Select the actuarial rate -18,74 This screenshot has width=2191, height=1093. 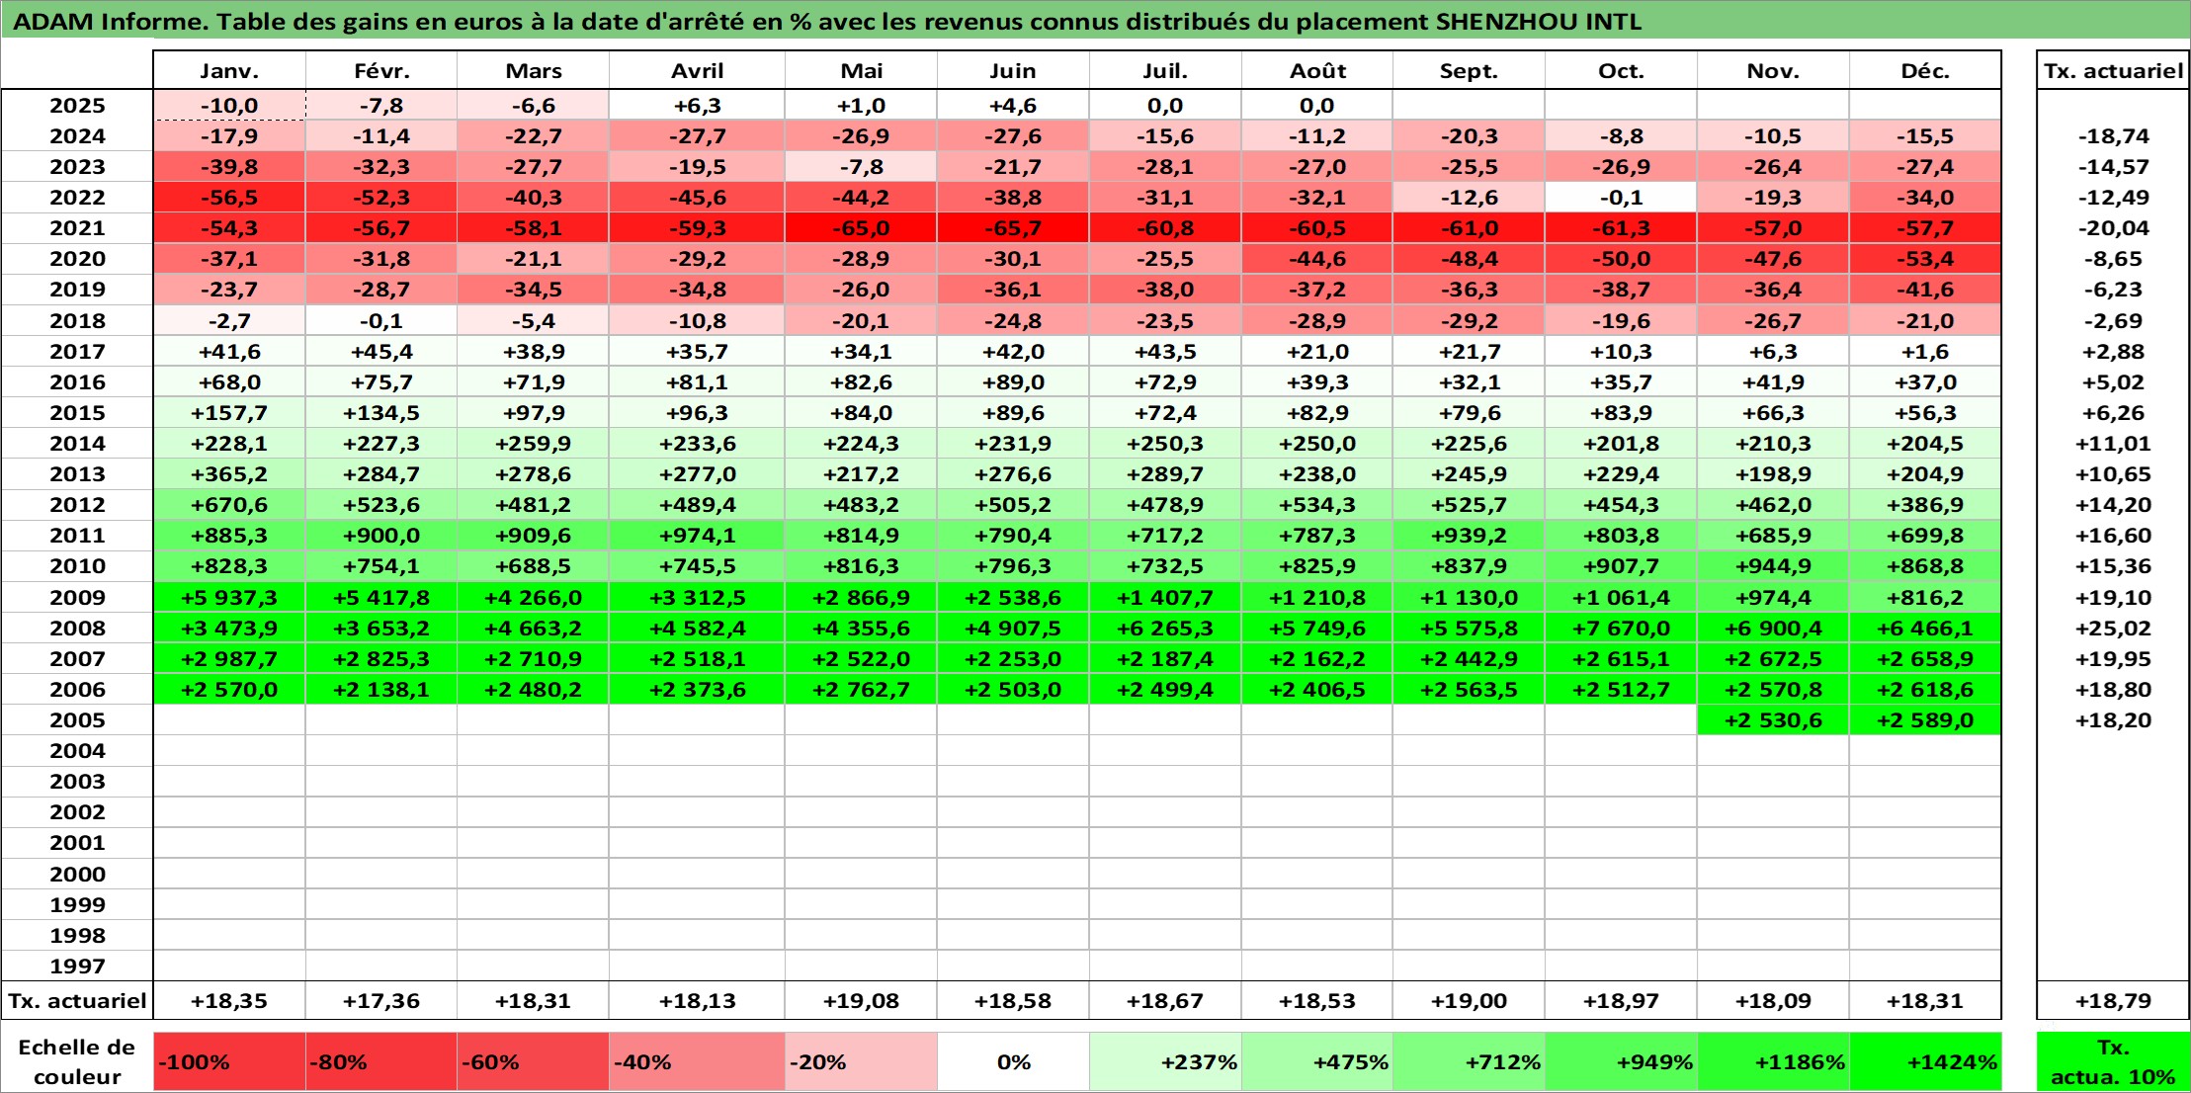tap(2113, 136)
